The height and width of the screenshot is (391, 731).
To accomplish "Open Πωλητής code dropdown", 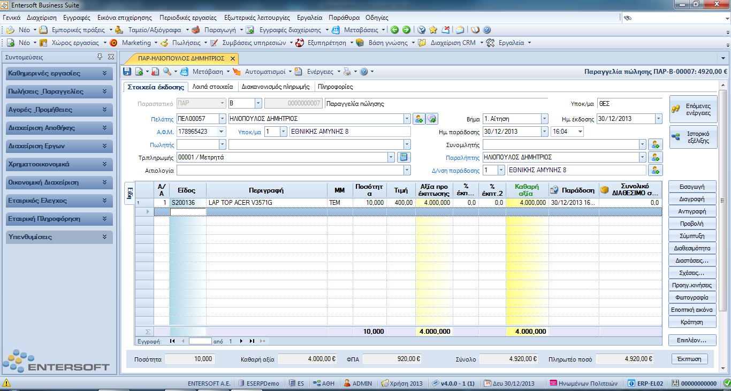I will pyautogui.click(x=223, y=144).
